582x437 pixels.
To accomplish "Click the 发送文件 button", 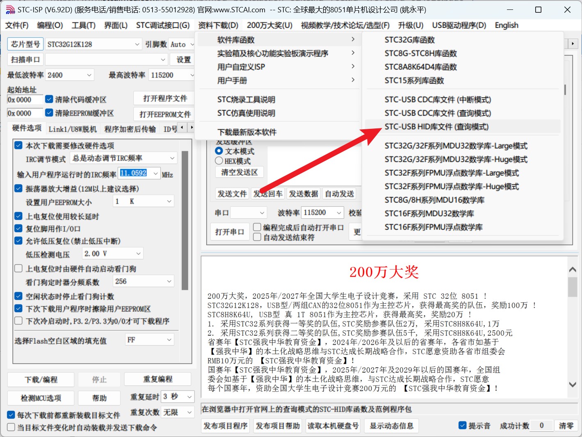I will click(x=232, y=194).
